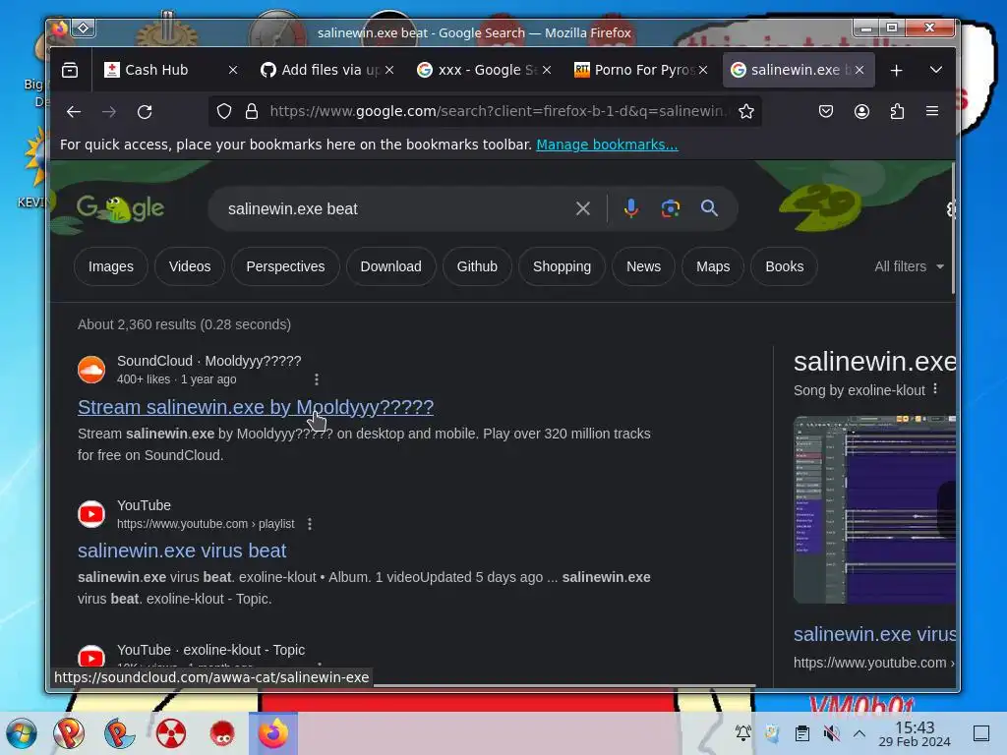1007x755 pixels.
Task: Open the red radiation icon in taskbar
Action: click(x=171, y=733)
